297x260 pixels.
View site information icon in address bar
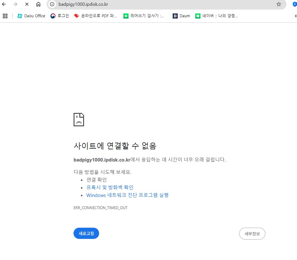pyautogui.click(x=52, y=4)
